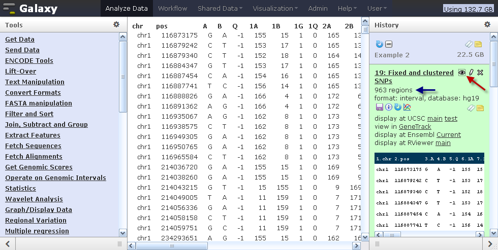
Task: Click the dataset title '19: Fixed and clustered SNPs'
Action: 414,77
